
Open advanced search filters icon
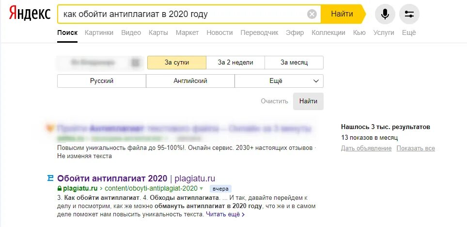click(409, 14)
